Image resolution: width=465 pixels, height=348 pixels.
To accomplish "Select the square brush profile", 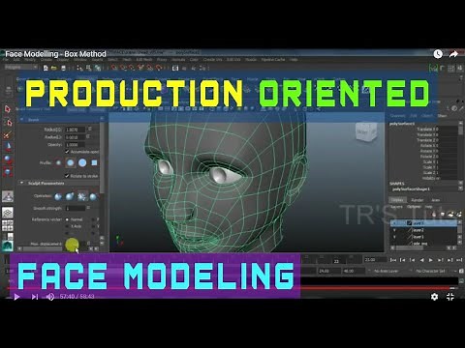I will coord(94,162).
